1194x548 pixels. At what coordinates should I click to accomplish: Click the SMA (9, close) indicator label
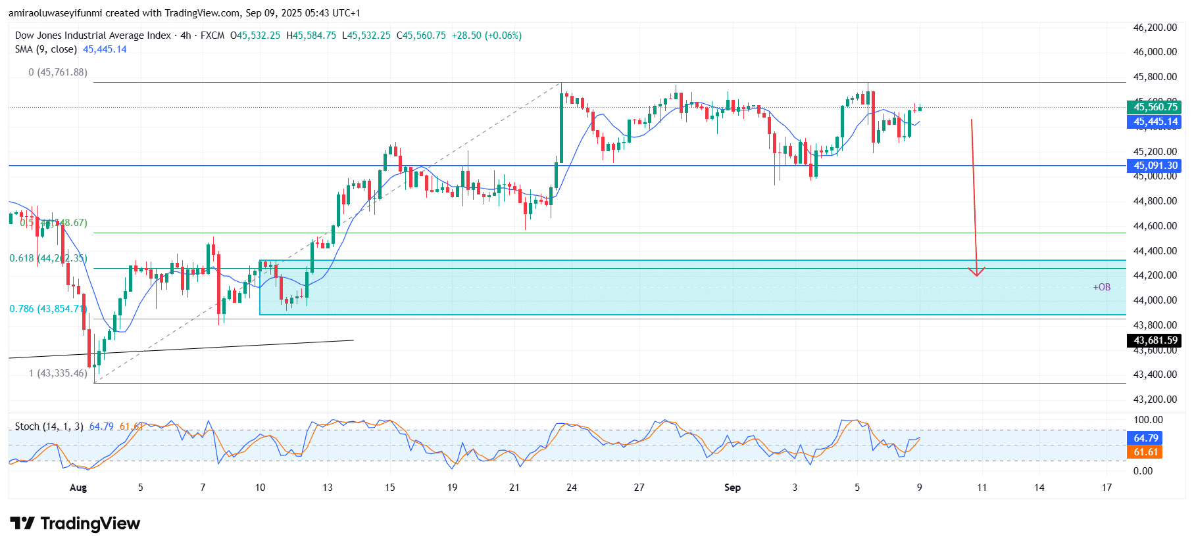click(46, 49)
